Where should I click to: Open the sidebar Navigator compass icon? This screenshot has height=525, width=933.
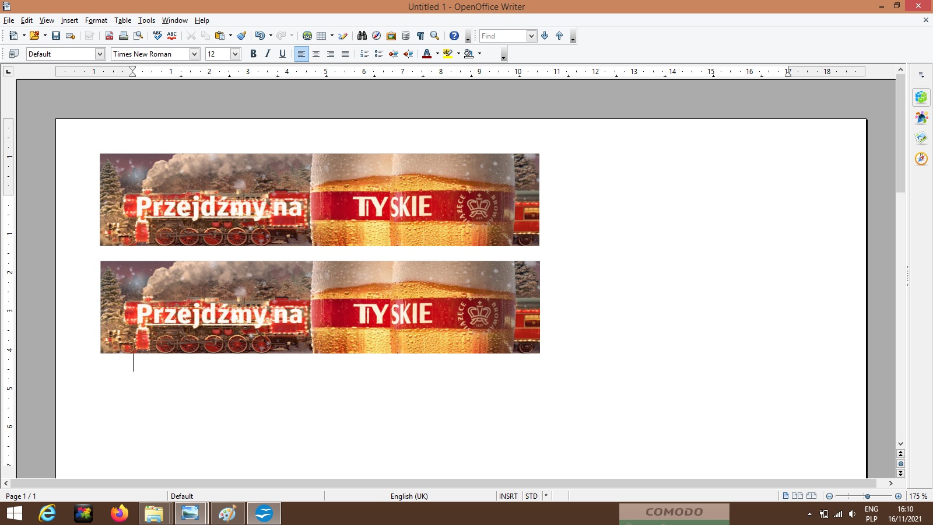tap(921, 159)
